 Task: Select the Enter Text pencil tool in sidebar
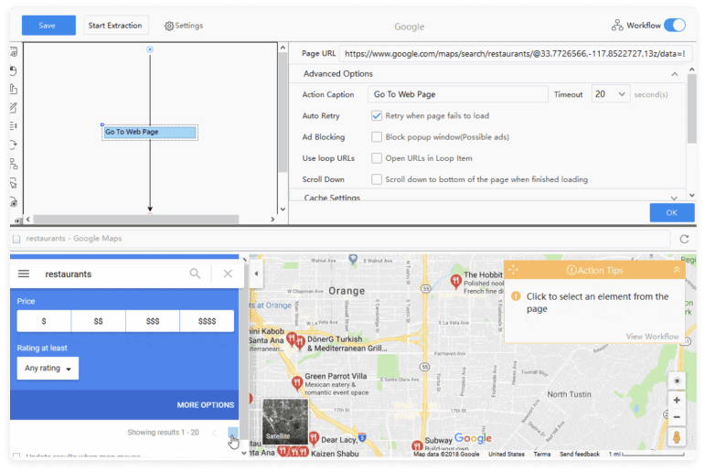[x=14, y=108]
